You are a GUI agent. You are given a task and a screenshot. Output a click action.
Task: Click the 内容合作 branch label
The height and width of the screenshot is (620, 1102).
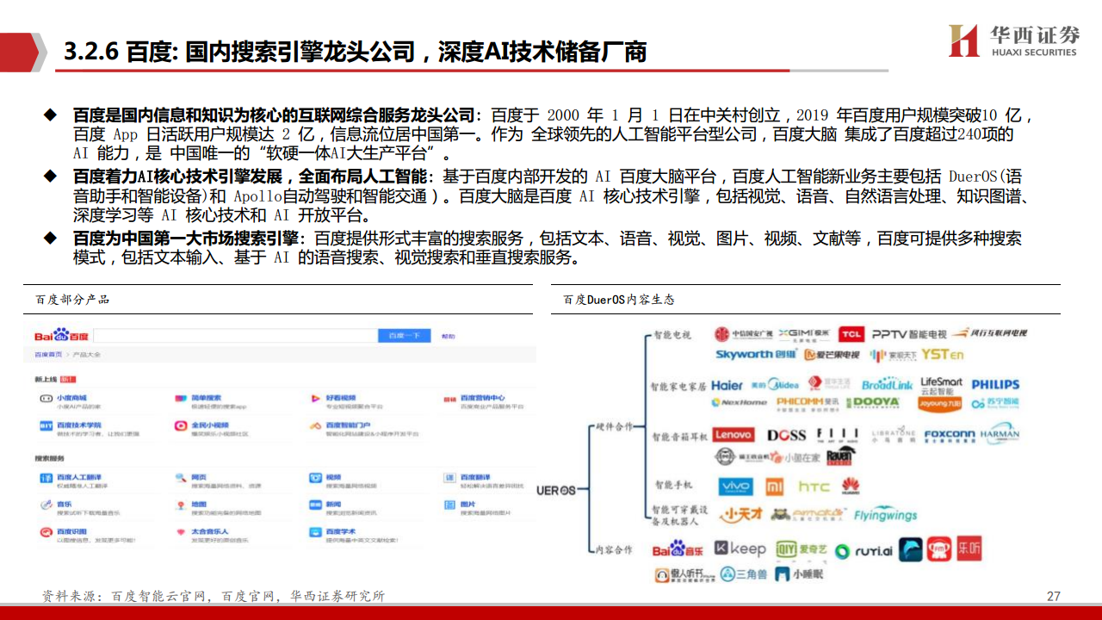(x=614, y=549)
